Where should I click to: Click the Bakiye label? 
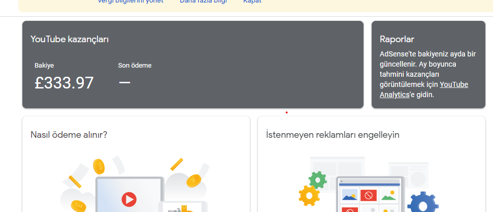tap(44, 66)
